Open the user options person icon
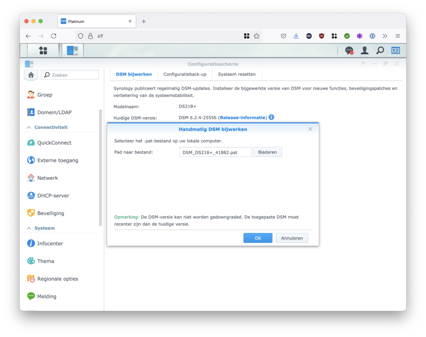 coord(364,50)
